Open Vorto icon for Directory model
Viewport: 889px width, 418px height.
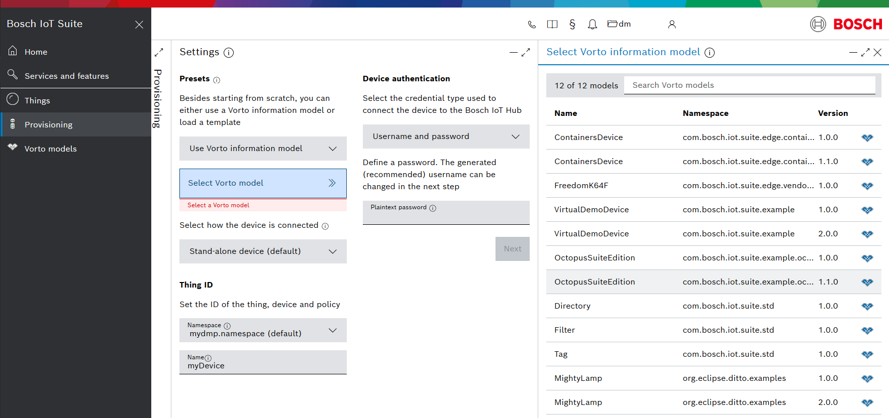click(x=867, y=306)
